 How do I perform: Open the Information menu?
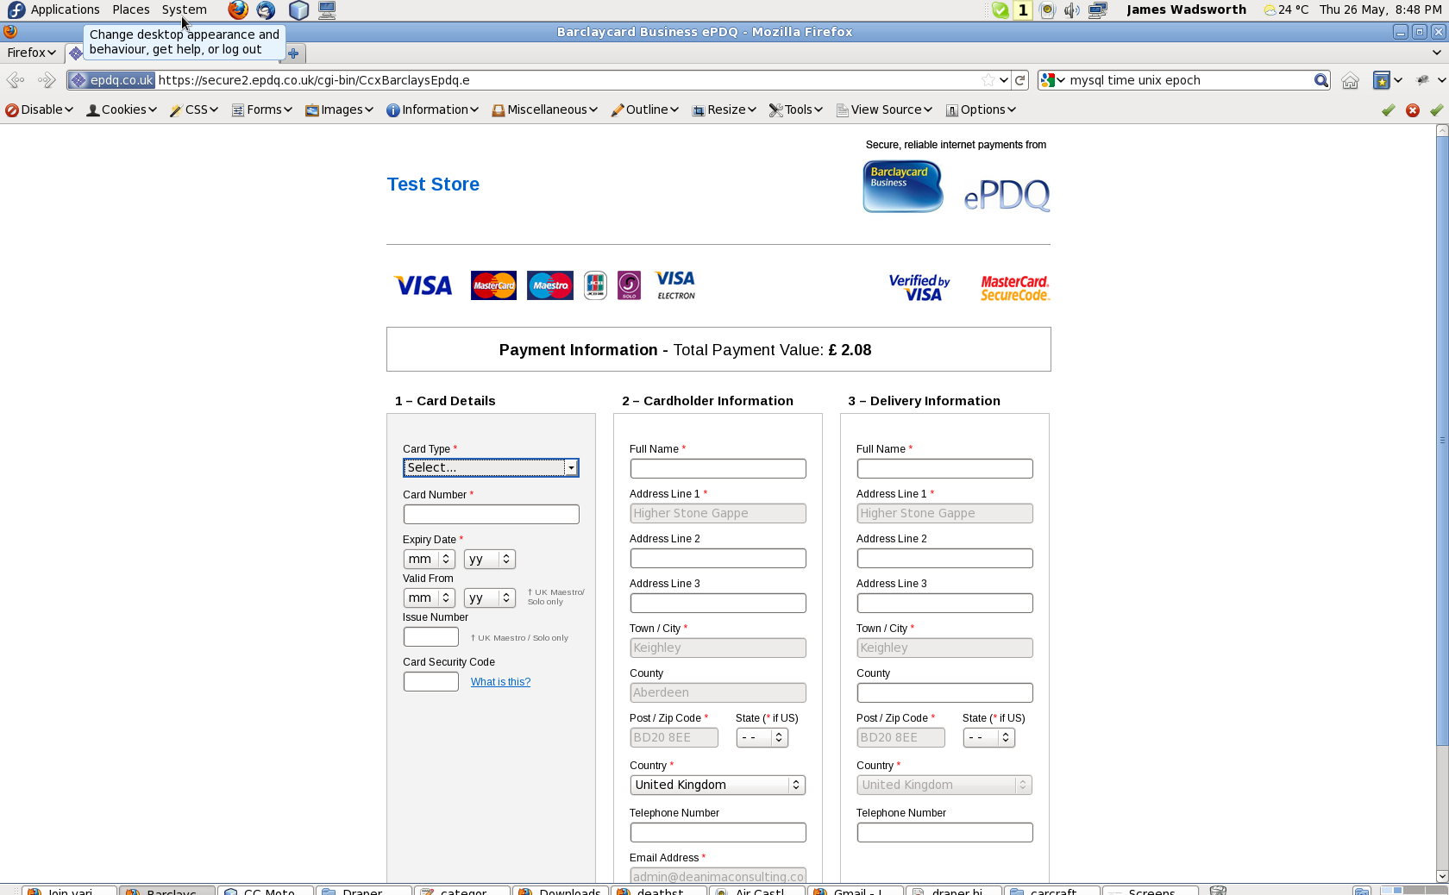tap(432, 110)
